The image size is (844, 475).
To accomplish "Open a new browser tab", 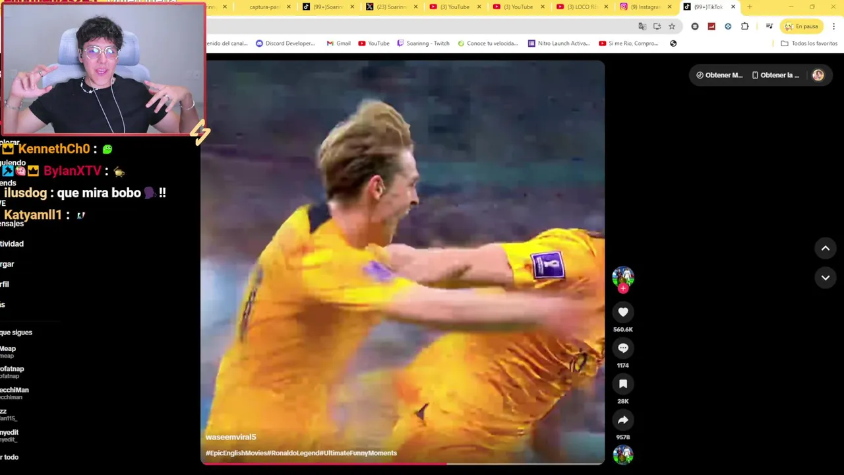I will click(x=749, y=7).
